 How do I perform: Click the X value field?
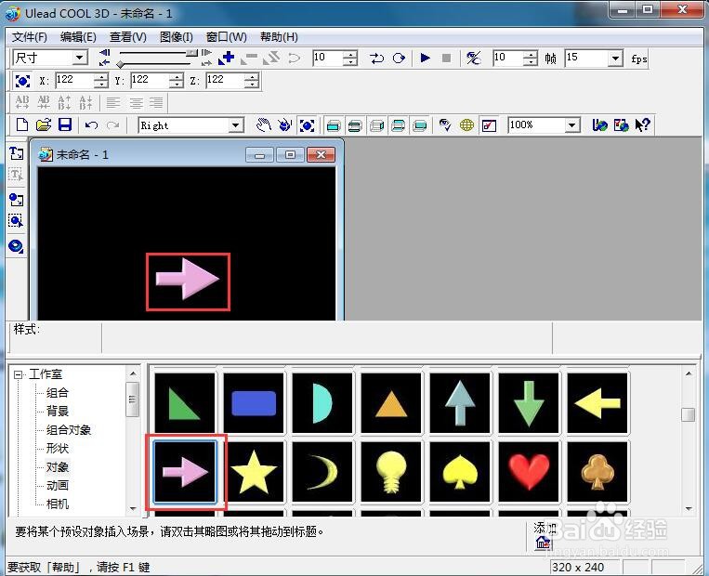(74, 80)
